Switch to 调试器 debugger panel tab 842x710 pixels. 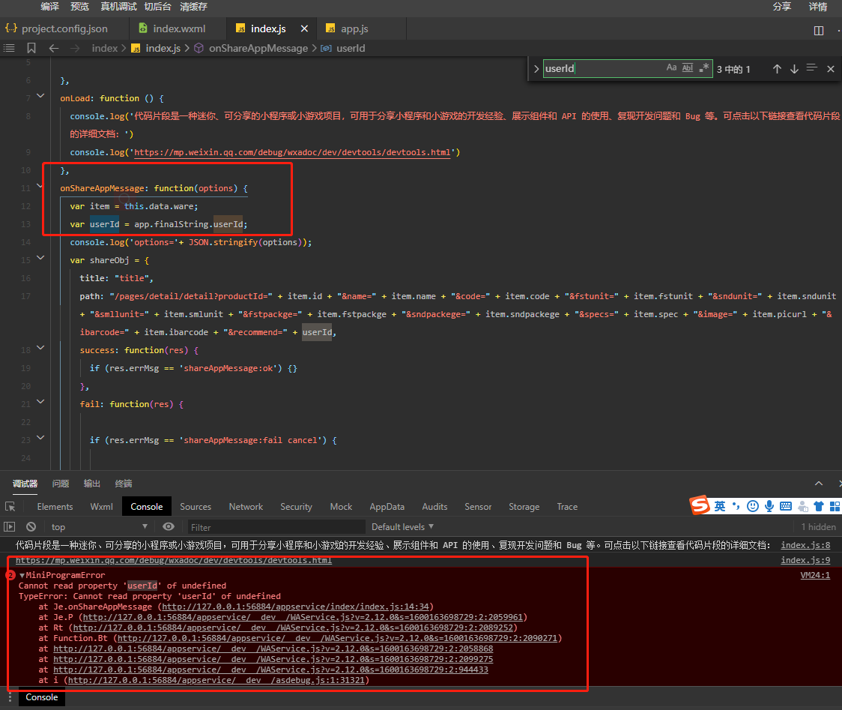(x=25, y=483)
